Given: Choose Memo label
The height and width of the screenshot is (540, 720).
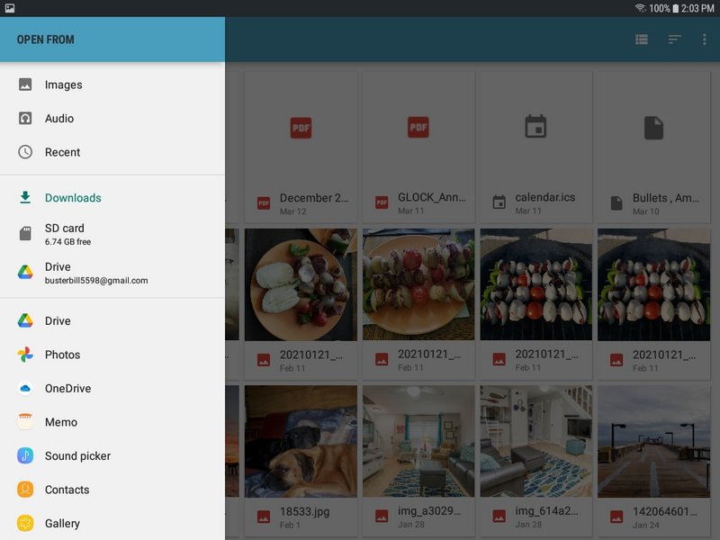Looking at the screenshot, I should (61, 422).
